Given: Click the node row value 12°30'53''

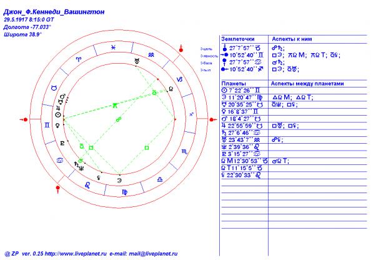Looking at the screenshot, I should pyautogui.click(x=248, y=161).
